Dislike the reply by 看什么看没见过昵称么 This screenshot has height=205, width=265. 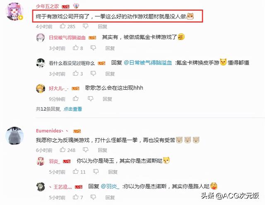pos(93,74)
